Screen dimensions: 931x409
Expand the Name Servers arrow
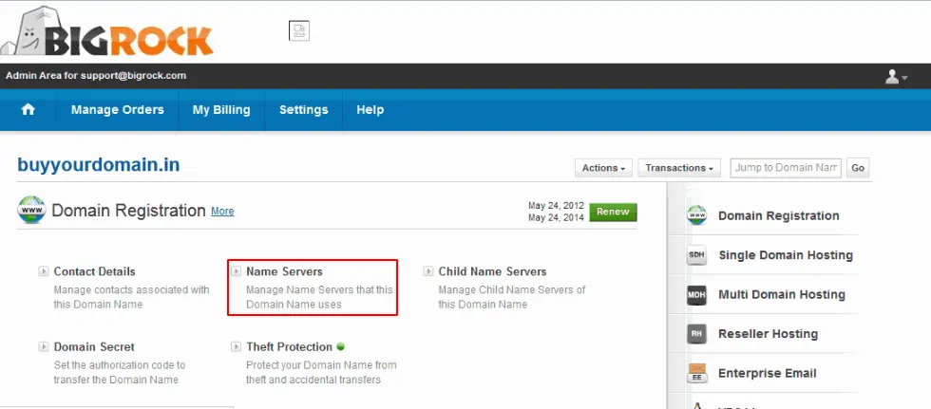(236, 271)
